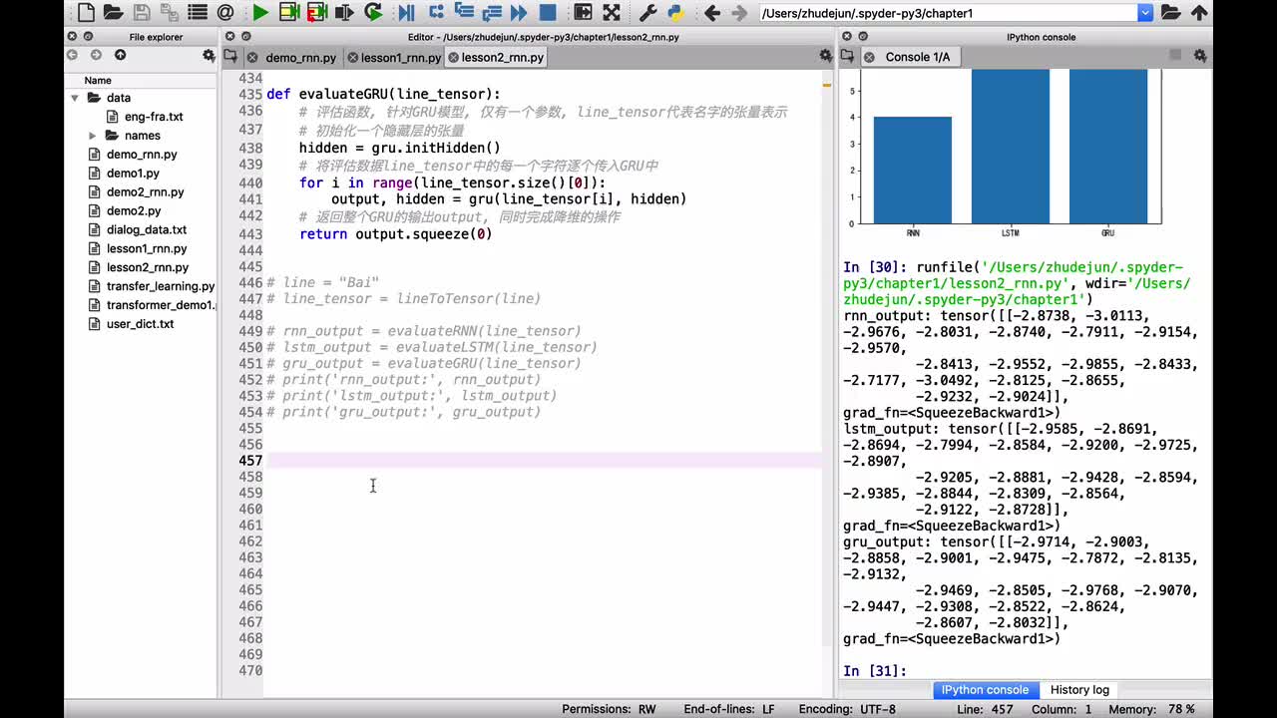Open the PYTHONPATH manager Python icon

[x=675, y=13]
